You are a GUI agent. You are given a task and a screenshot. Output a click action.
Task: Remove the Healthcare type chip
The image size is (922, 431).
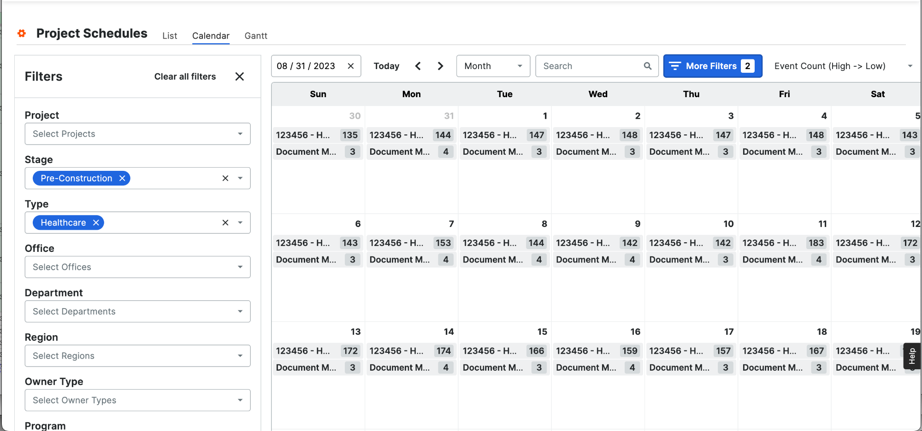tap(96, 222)
